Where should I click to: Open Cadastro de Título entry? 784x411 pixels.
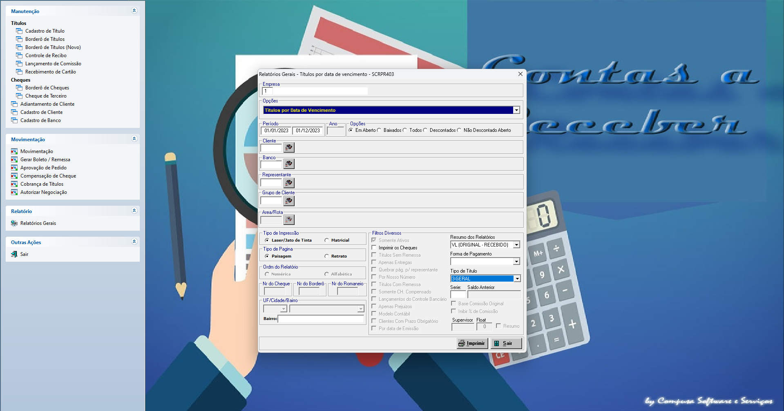[x=45, y=31]
